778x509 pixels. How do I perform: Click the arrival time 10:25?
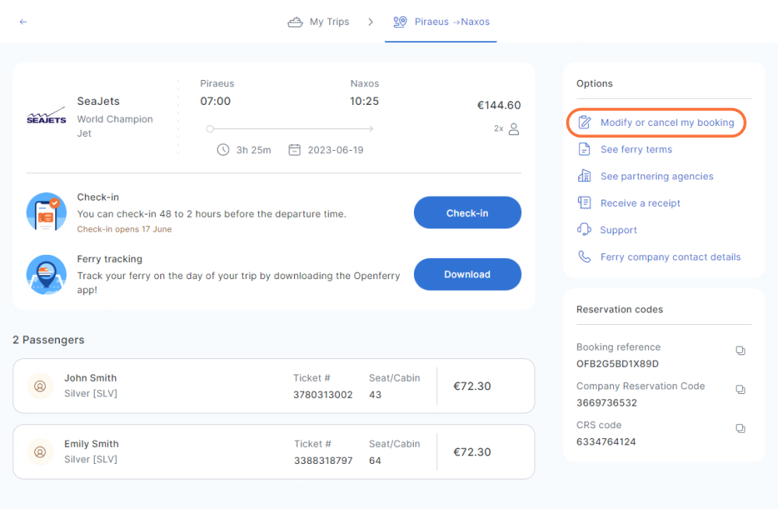coord(364,101)
